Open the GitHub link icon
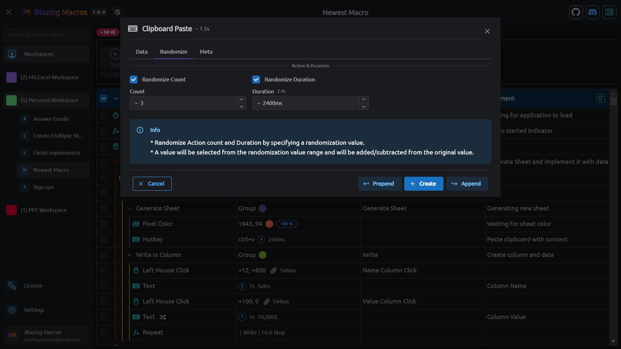This screenshot has height=349, width=621. click(x=576, y=12)
